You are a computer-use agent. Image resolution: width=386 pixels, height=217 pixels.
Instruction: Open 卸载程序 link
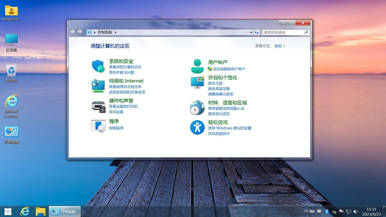tap(116, 128)
